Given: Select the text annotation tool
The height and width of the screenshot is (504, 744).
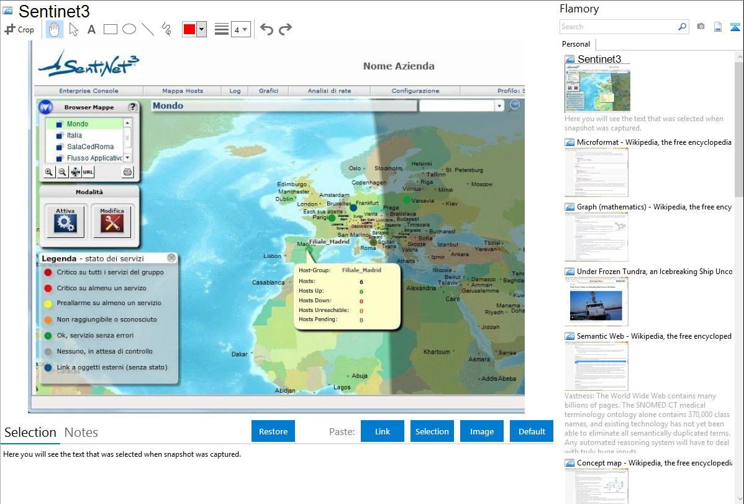Looking at the screenshot, I should pyautogui.click(x=91, y=29).
